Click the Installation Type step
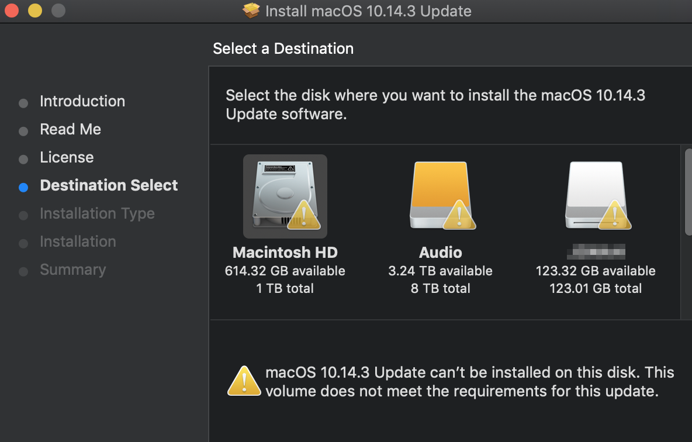Image resolution: width=692 pixels, height=442 pixels. 97,213
